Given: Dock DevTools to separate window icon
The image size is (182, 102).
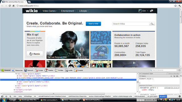Looking at the screenshot, I should point(2,96).
